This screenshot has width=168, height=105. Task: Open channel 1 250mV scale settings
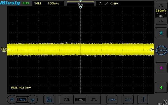click(x=161, y=13)
